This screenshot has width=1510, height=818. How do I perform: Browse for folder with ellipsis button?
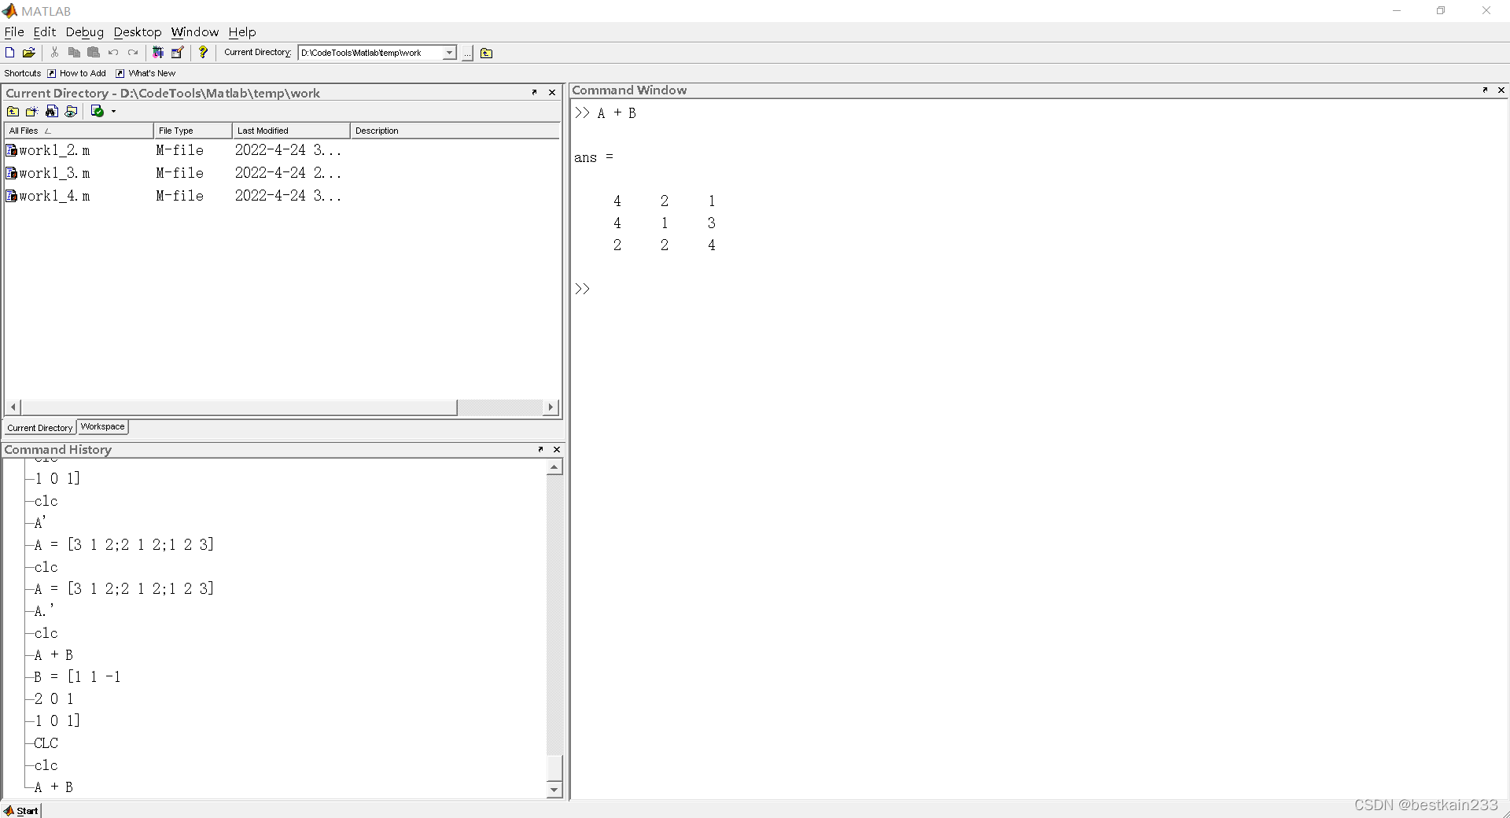point(467,53)
